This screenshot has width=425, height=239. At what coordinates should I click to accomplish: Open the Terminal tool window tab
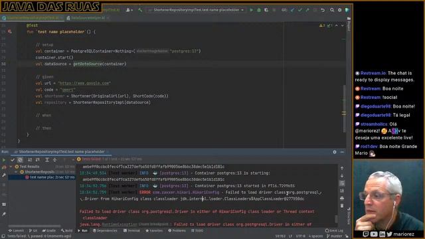[x=131, y=231]
